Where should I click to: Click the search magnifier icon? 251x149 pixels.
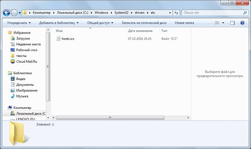pyautogui.click(x=245, y=13)
